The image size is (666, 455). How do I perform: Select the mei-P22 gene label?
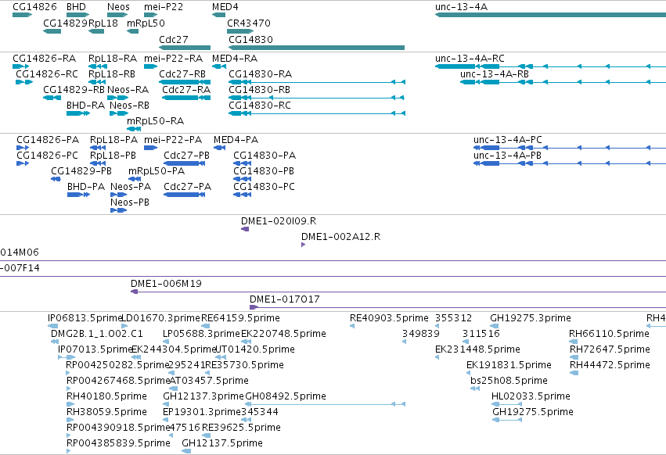tap(164, 7)
